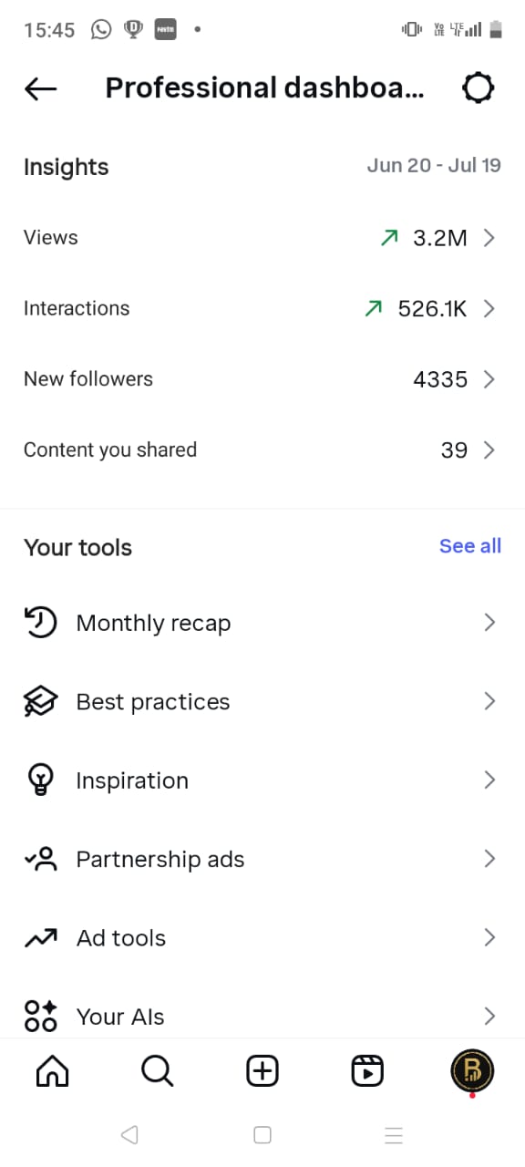Open the Monthly recap clock icon

40,623
